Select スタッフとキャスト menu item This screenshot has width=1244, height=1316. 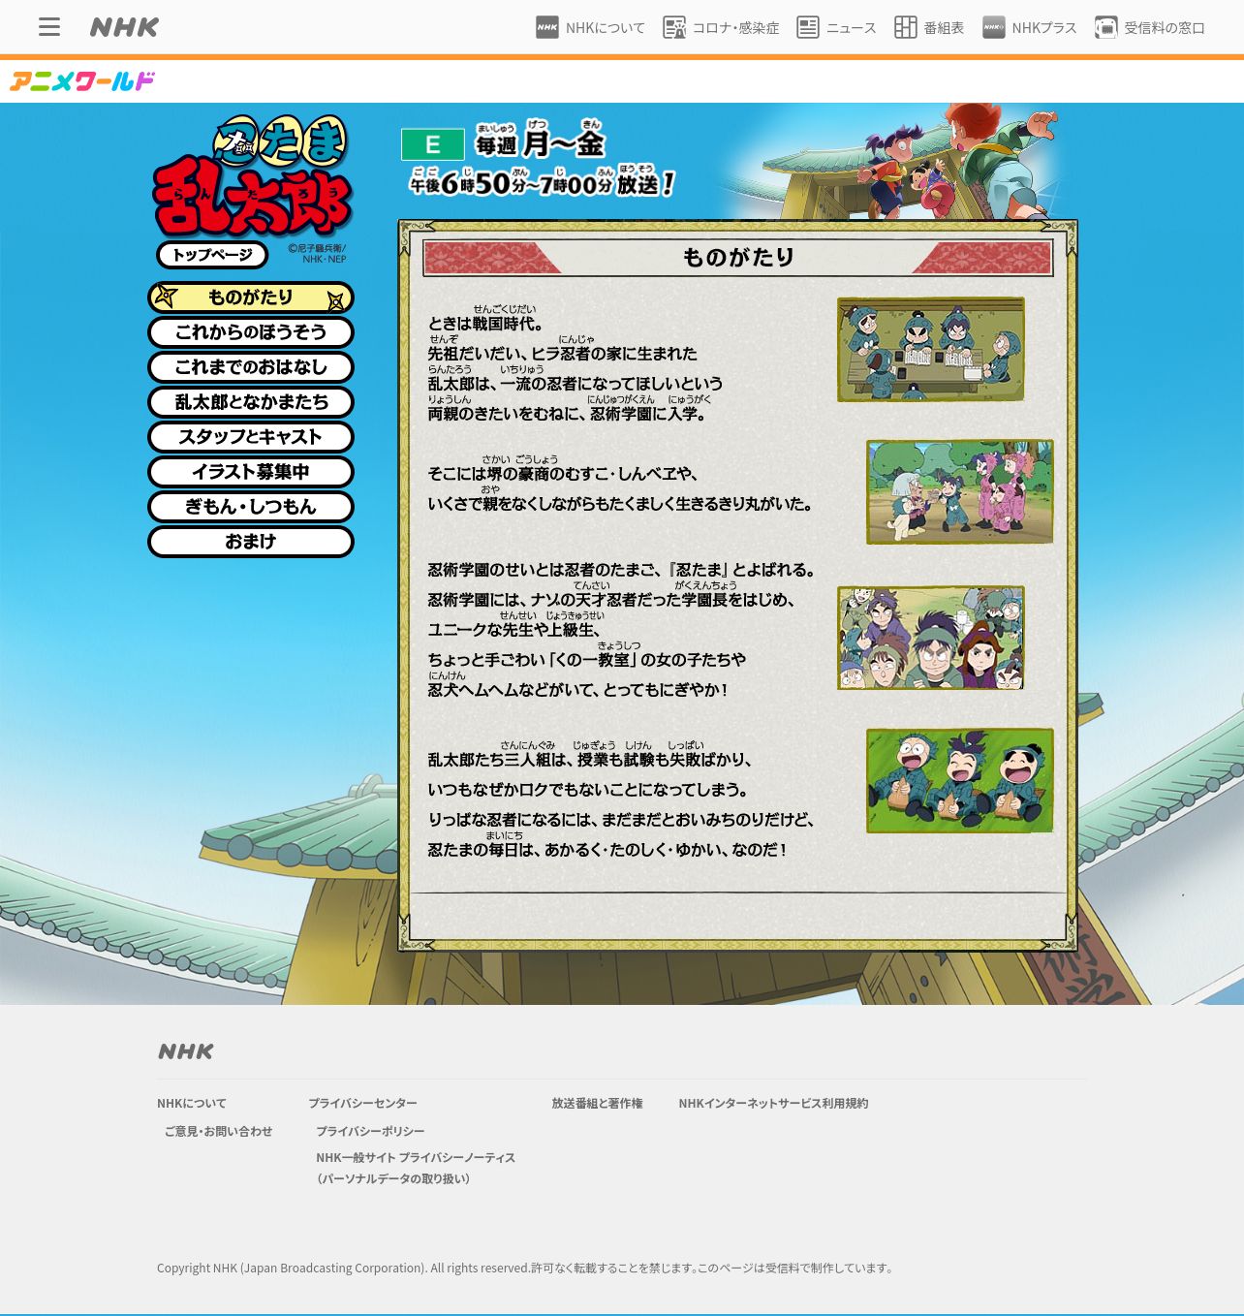(251, 437)
